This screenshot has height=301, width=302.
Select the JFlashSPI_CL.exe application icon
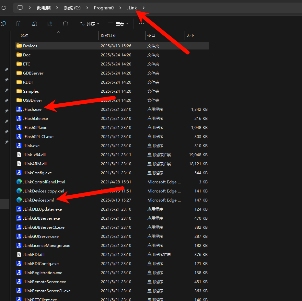19,136
